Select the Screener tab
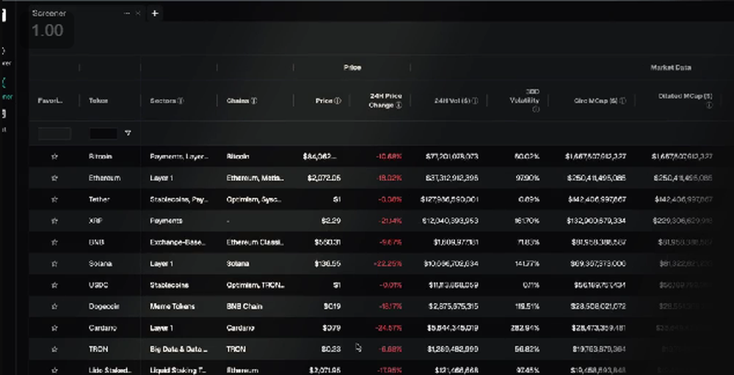This screenshot has height=375, width=734. pyautogui.click(x=49, y=14)
